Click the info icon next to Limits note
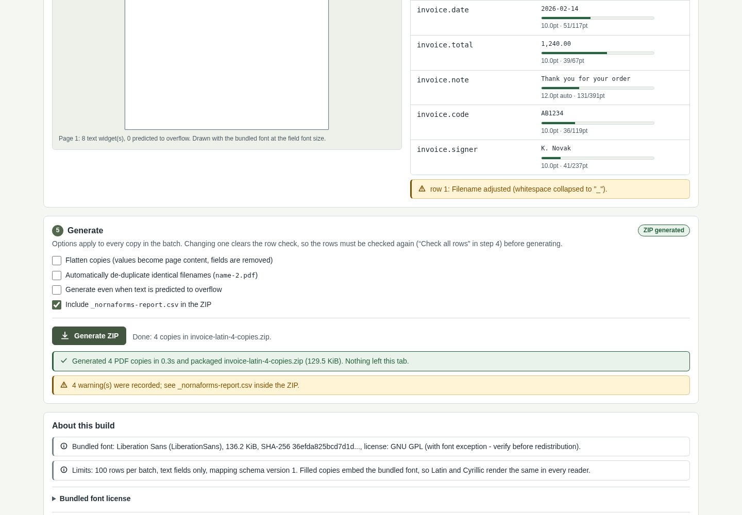The image size is (742, 515). coord(64,470)
